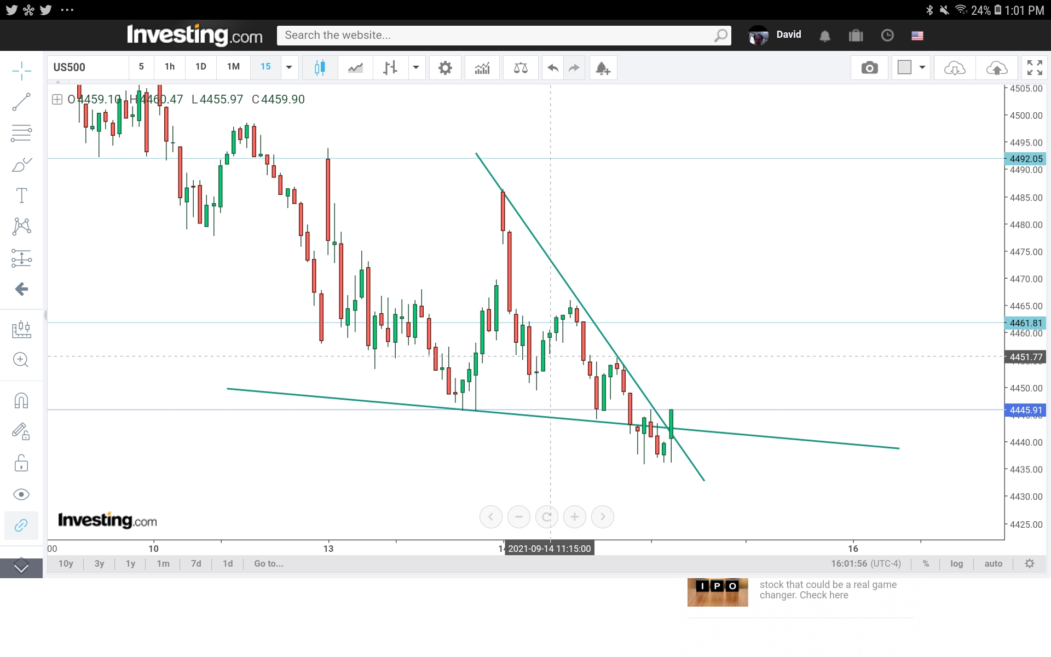Expand the layout square dropdown arrow

922,67
